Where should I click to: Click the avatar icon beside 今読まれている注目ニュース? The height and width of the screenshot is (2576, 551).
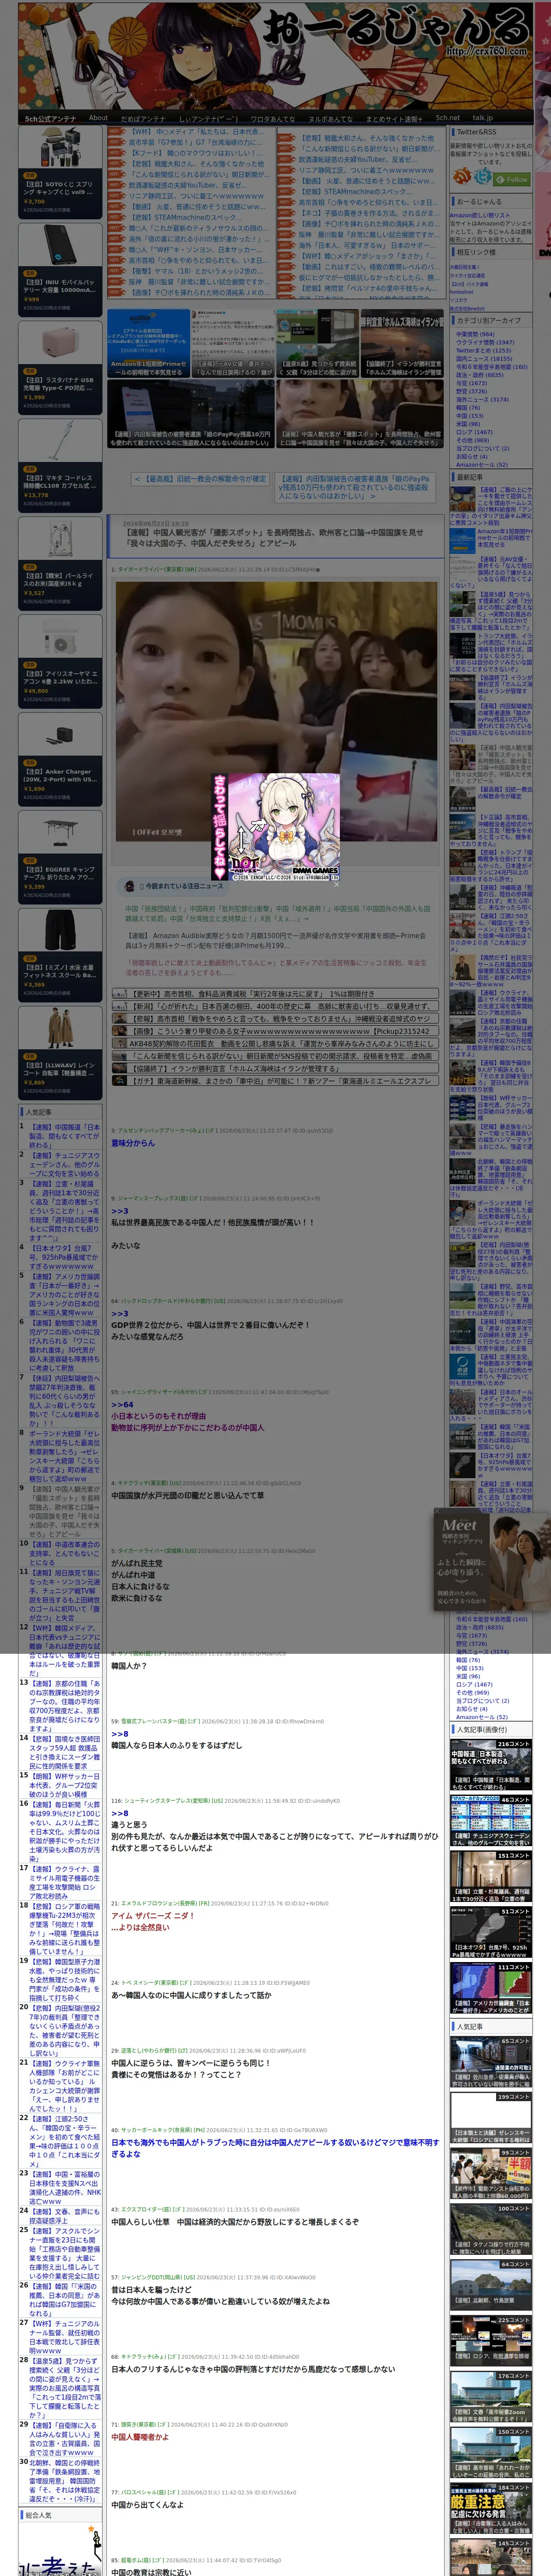click(x=129, y=886)
